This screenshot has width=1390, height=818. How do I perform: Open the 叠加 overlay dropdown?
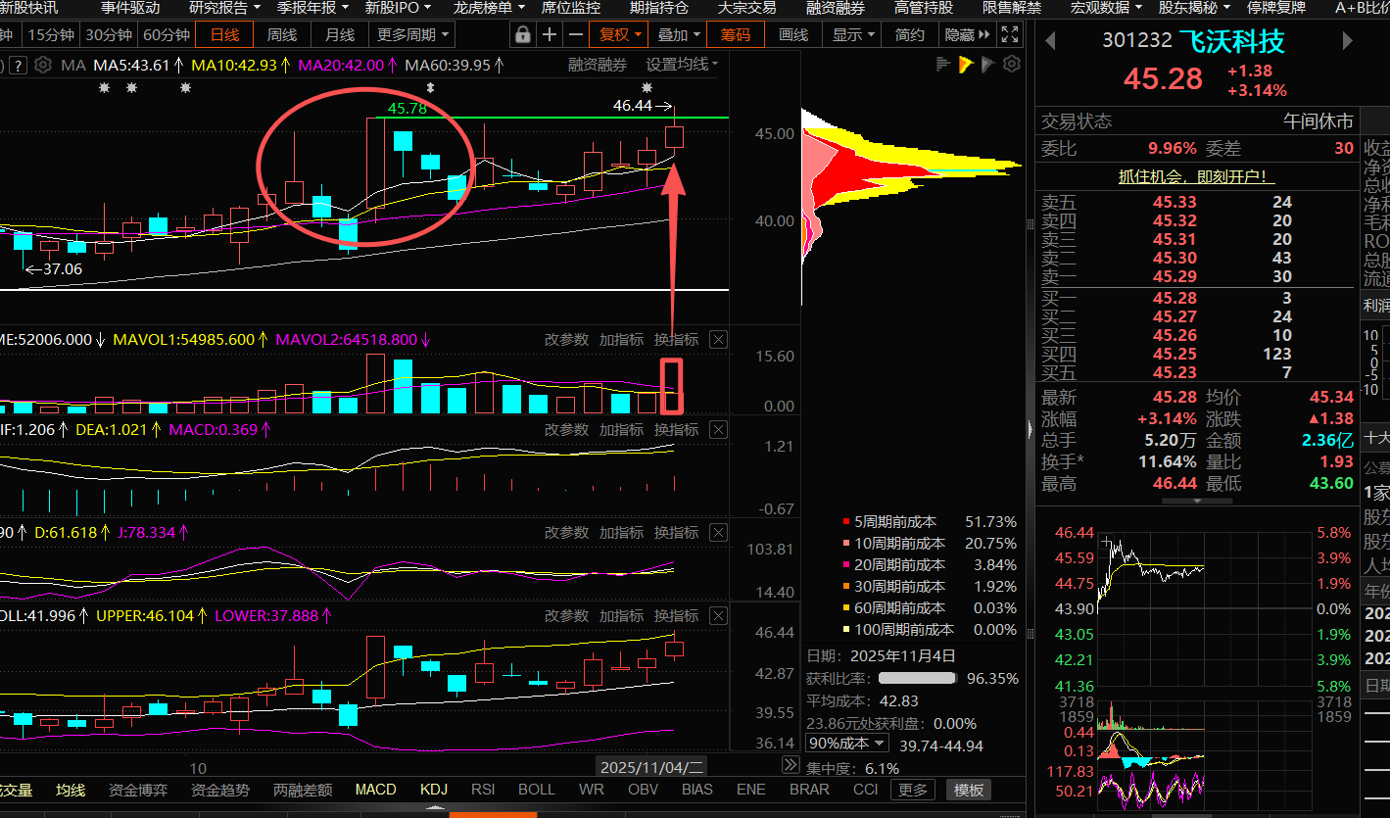(x=678, y=35)
